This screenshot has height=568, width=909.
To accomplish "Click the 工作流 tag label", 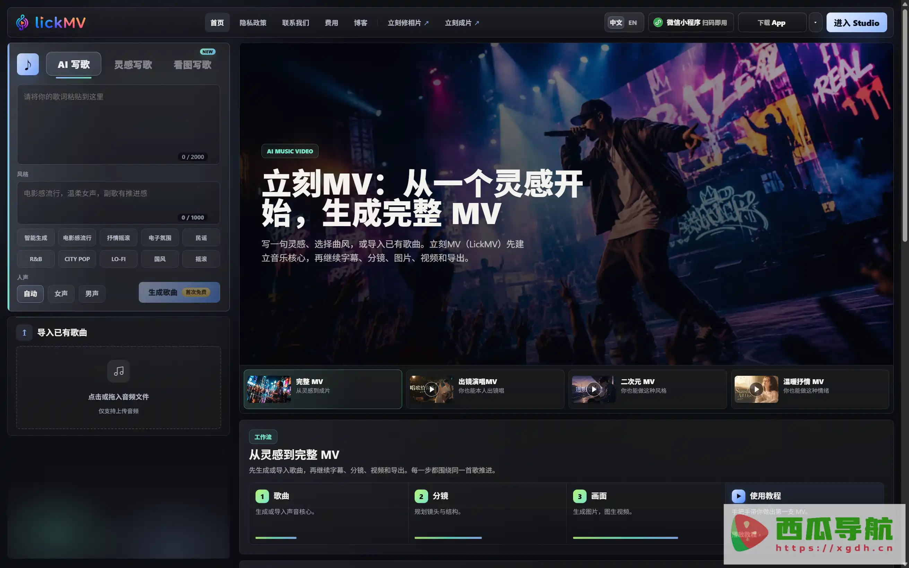I will point(263,437).
